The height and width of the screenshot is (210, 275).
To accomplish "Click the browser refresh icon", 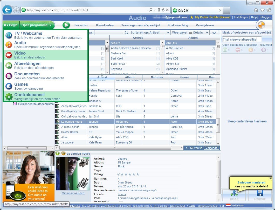I will [x=163, y=10].
